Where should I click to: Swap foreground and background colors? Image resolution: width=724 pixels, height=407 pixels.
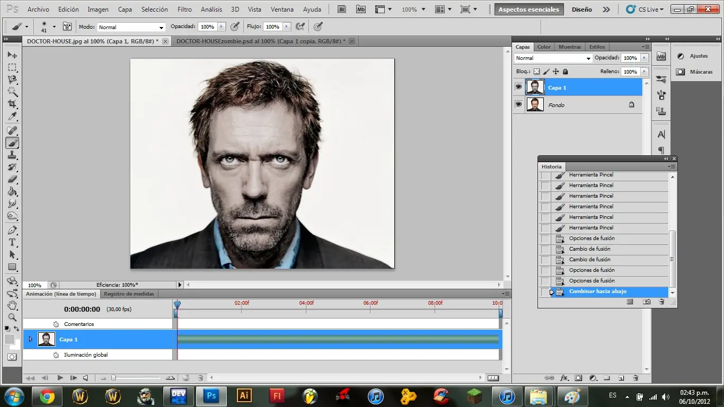coord(16,329)
